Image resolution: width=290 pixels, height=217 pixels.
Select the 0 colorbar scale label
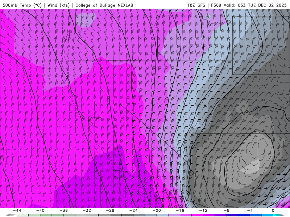[273, 210]
